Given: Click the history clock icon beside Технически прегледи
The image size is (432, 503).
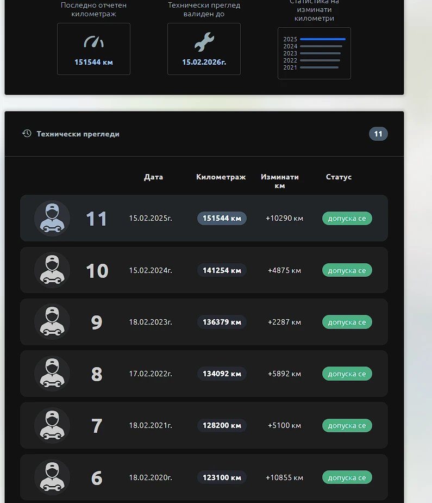Looking at the screenshot, I should coord(27,134).
